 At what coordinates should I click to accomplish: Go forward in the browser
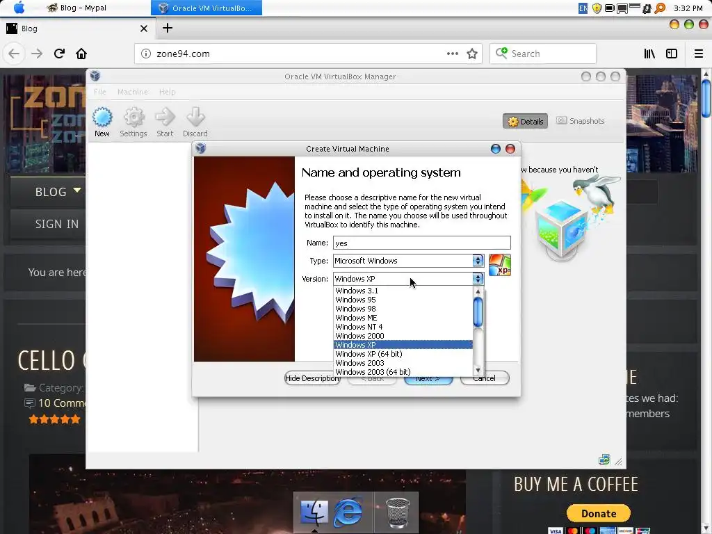click(x=37, y=54)
